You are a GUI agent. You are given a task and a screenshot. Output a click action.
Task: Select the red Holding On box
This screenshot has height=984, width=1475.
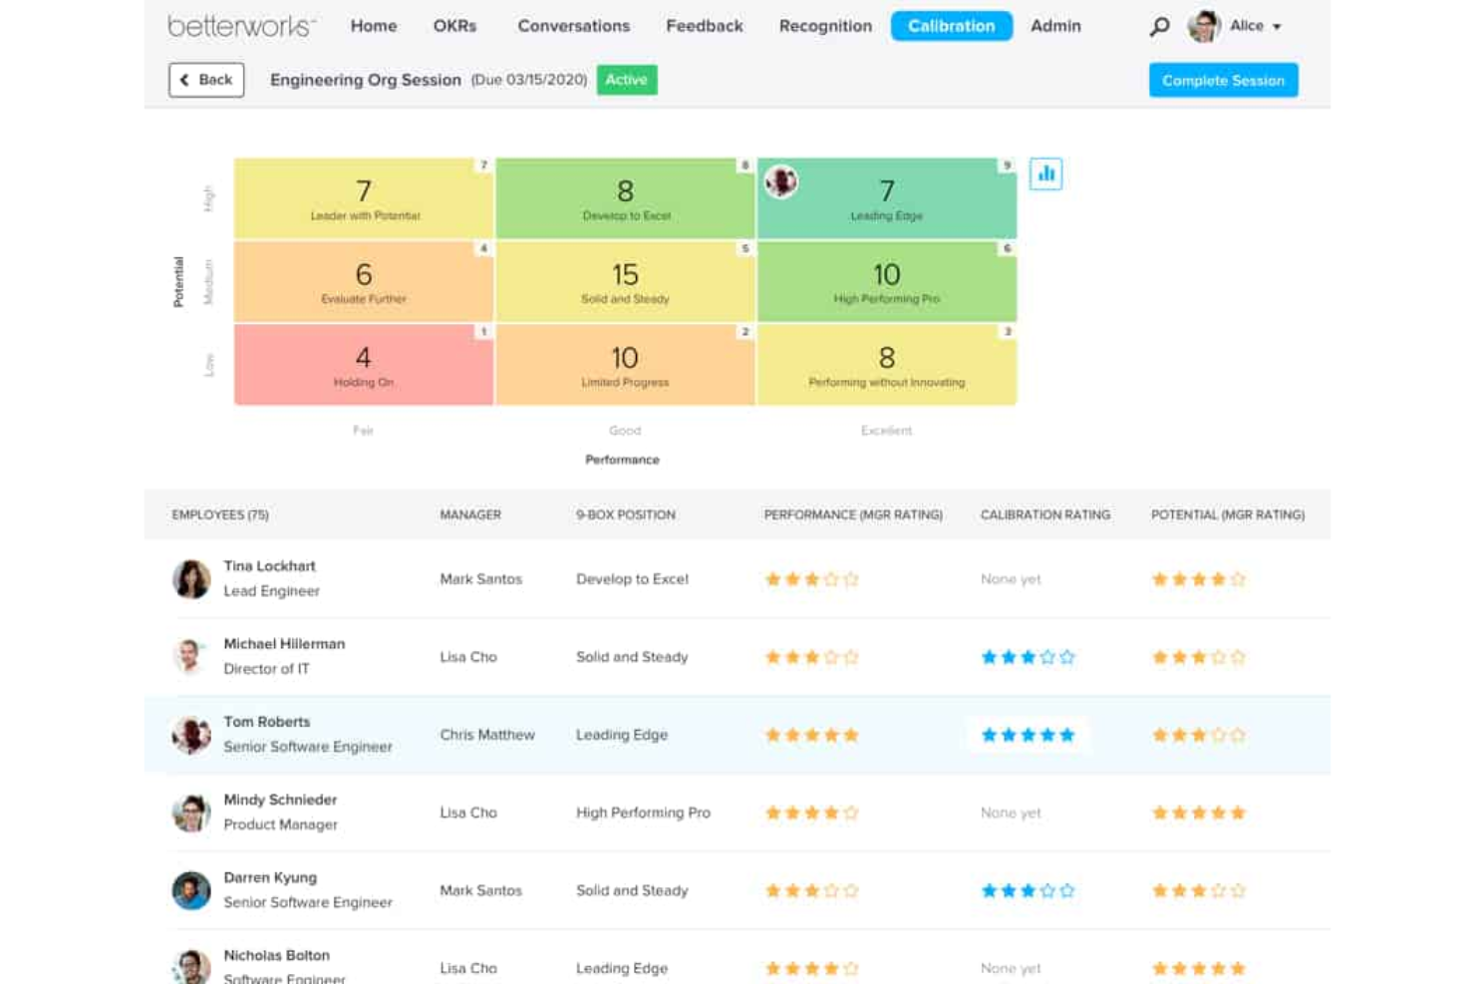click(x=363, y=365)
